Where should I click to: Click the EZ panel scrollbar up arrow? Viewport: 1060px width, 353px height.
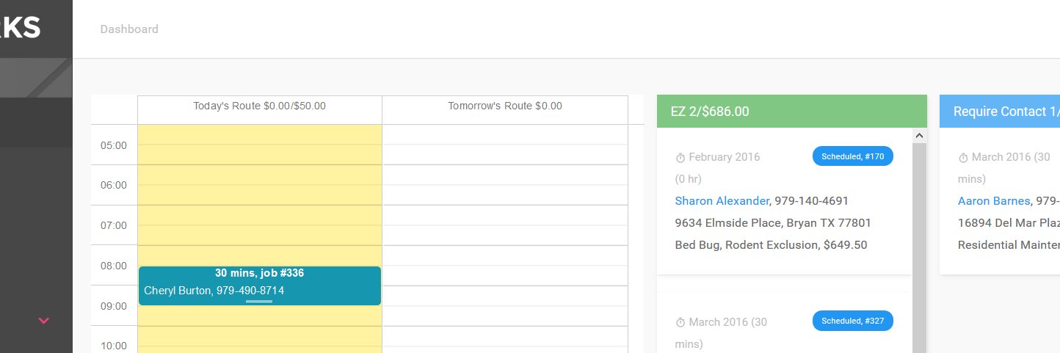click(919, 136)
